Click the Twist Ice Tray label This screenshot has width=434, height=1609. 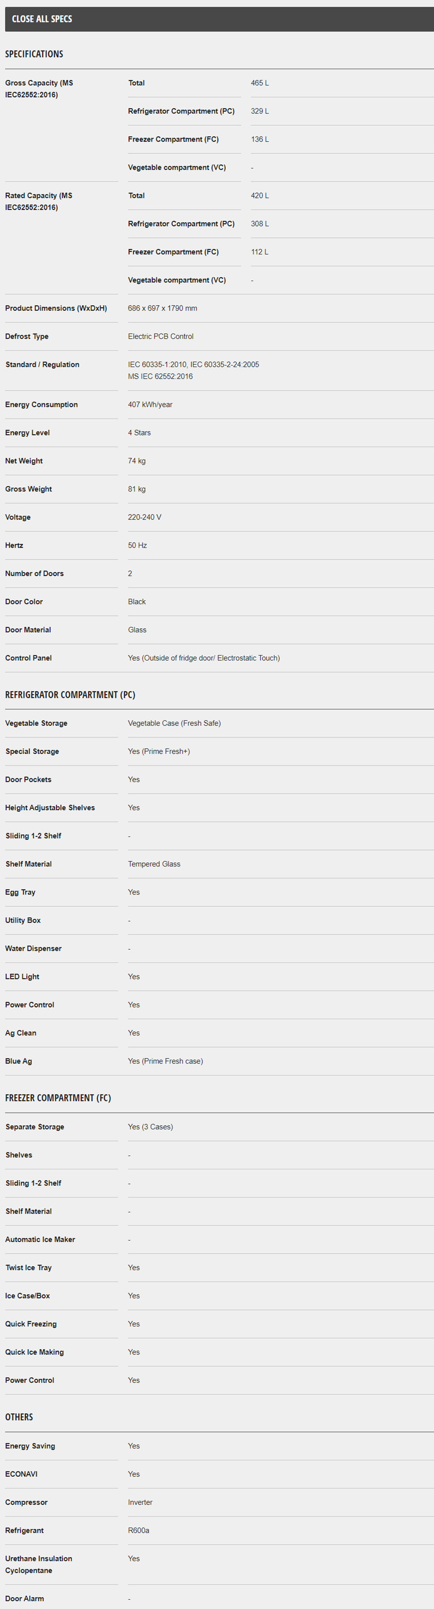(28, 1267)
